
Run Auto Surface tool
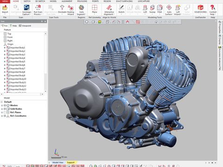pos(169,10)
